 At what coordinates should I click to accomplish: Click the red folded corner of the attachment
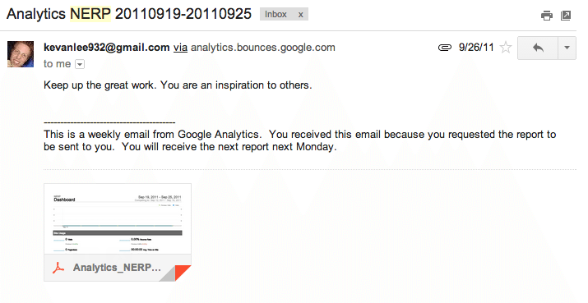(181, 273)
